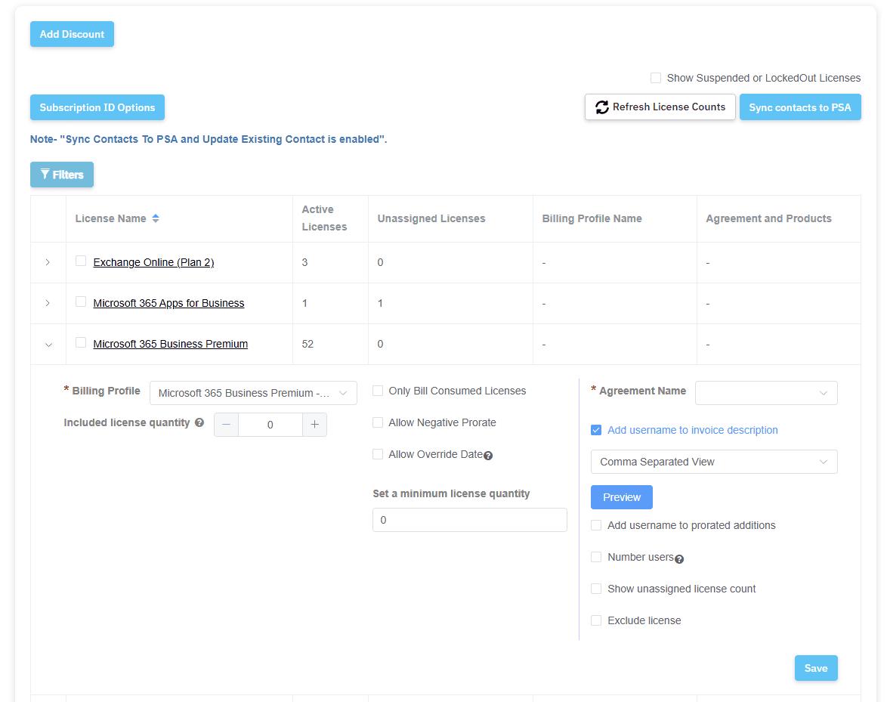Open the Billing Profile dropdown
887x702 pixels.
point(253,393)
